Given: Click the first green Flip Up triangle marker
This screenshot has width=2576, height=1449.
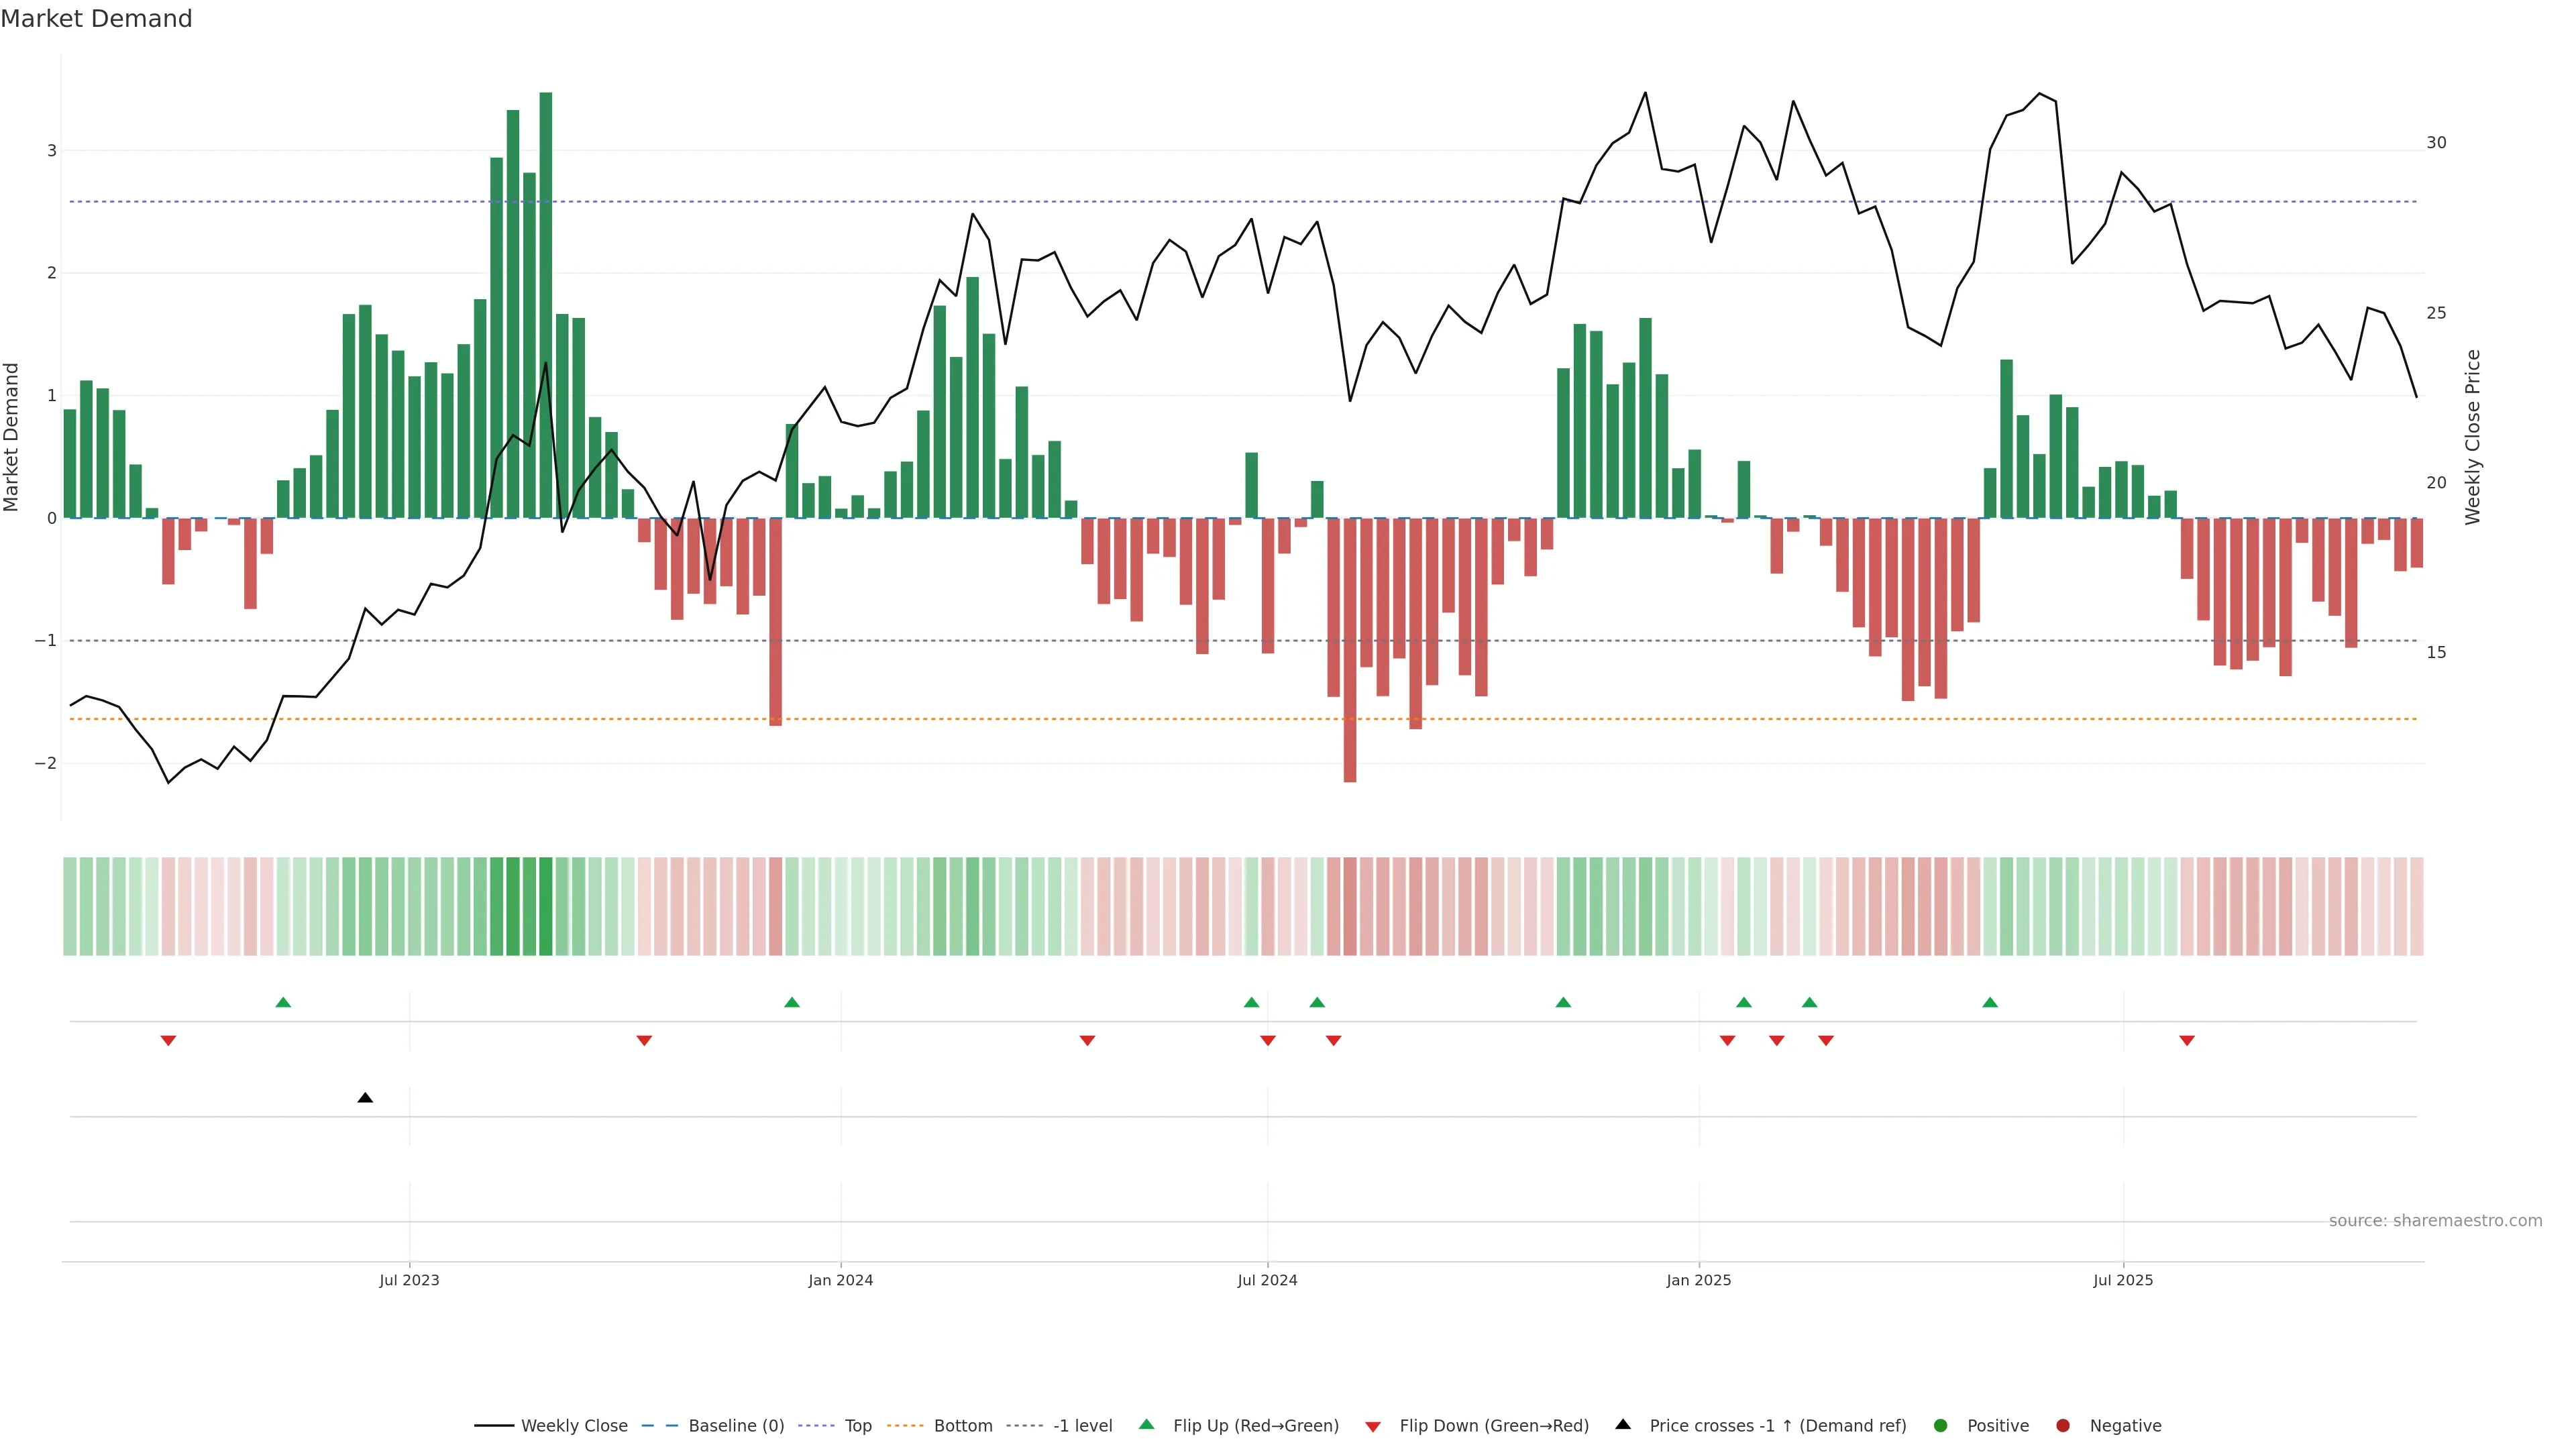Looking at the screenshot, I should tap(283, 1002).
